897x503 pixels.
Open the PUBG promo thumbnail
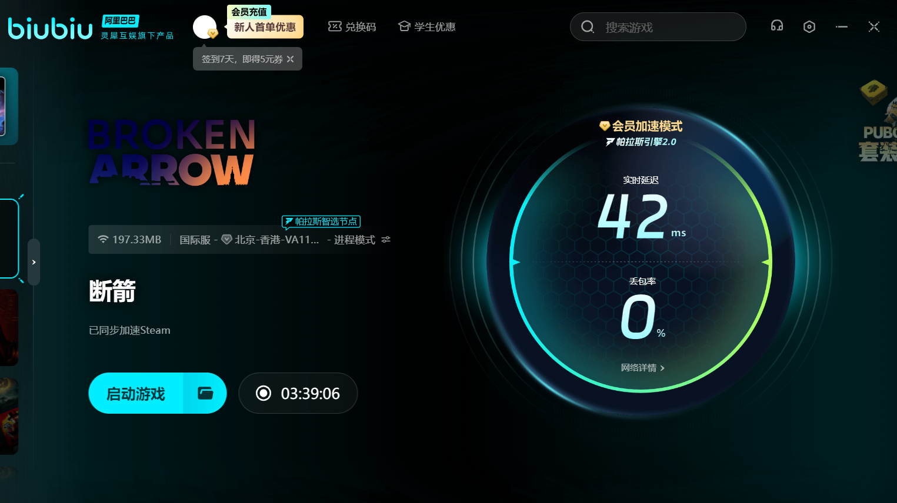[878, 123]
